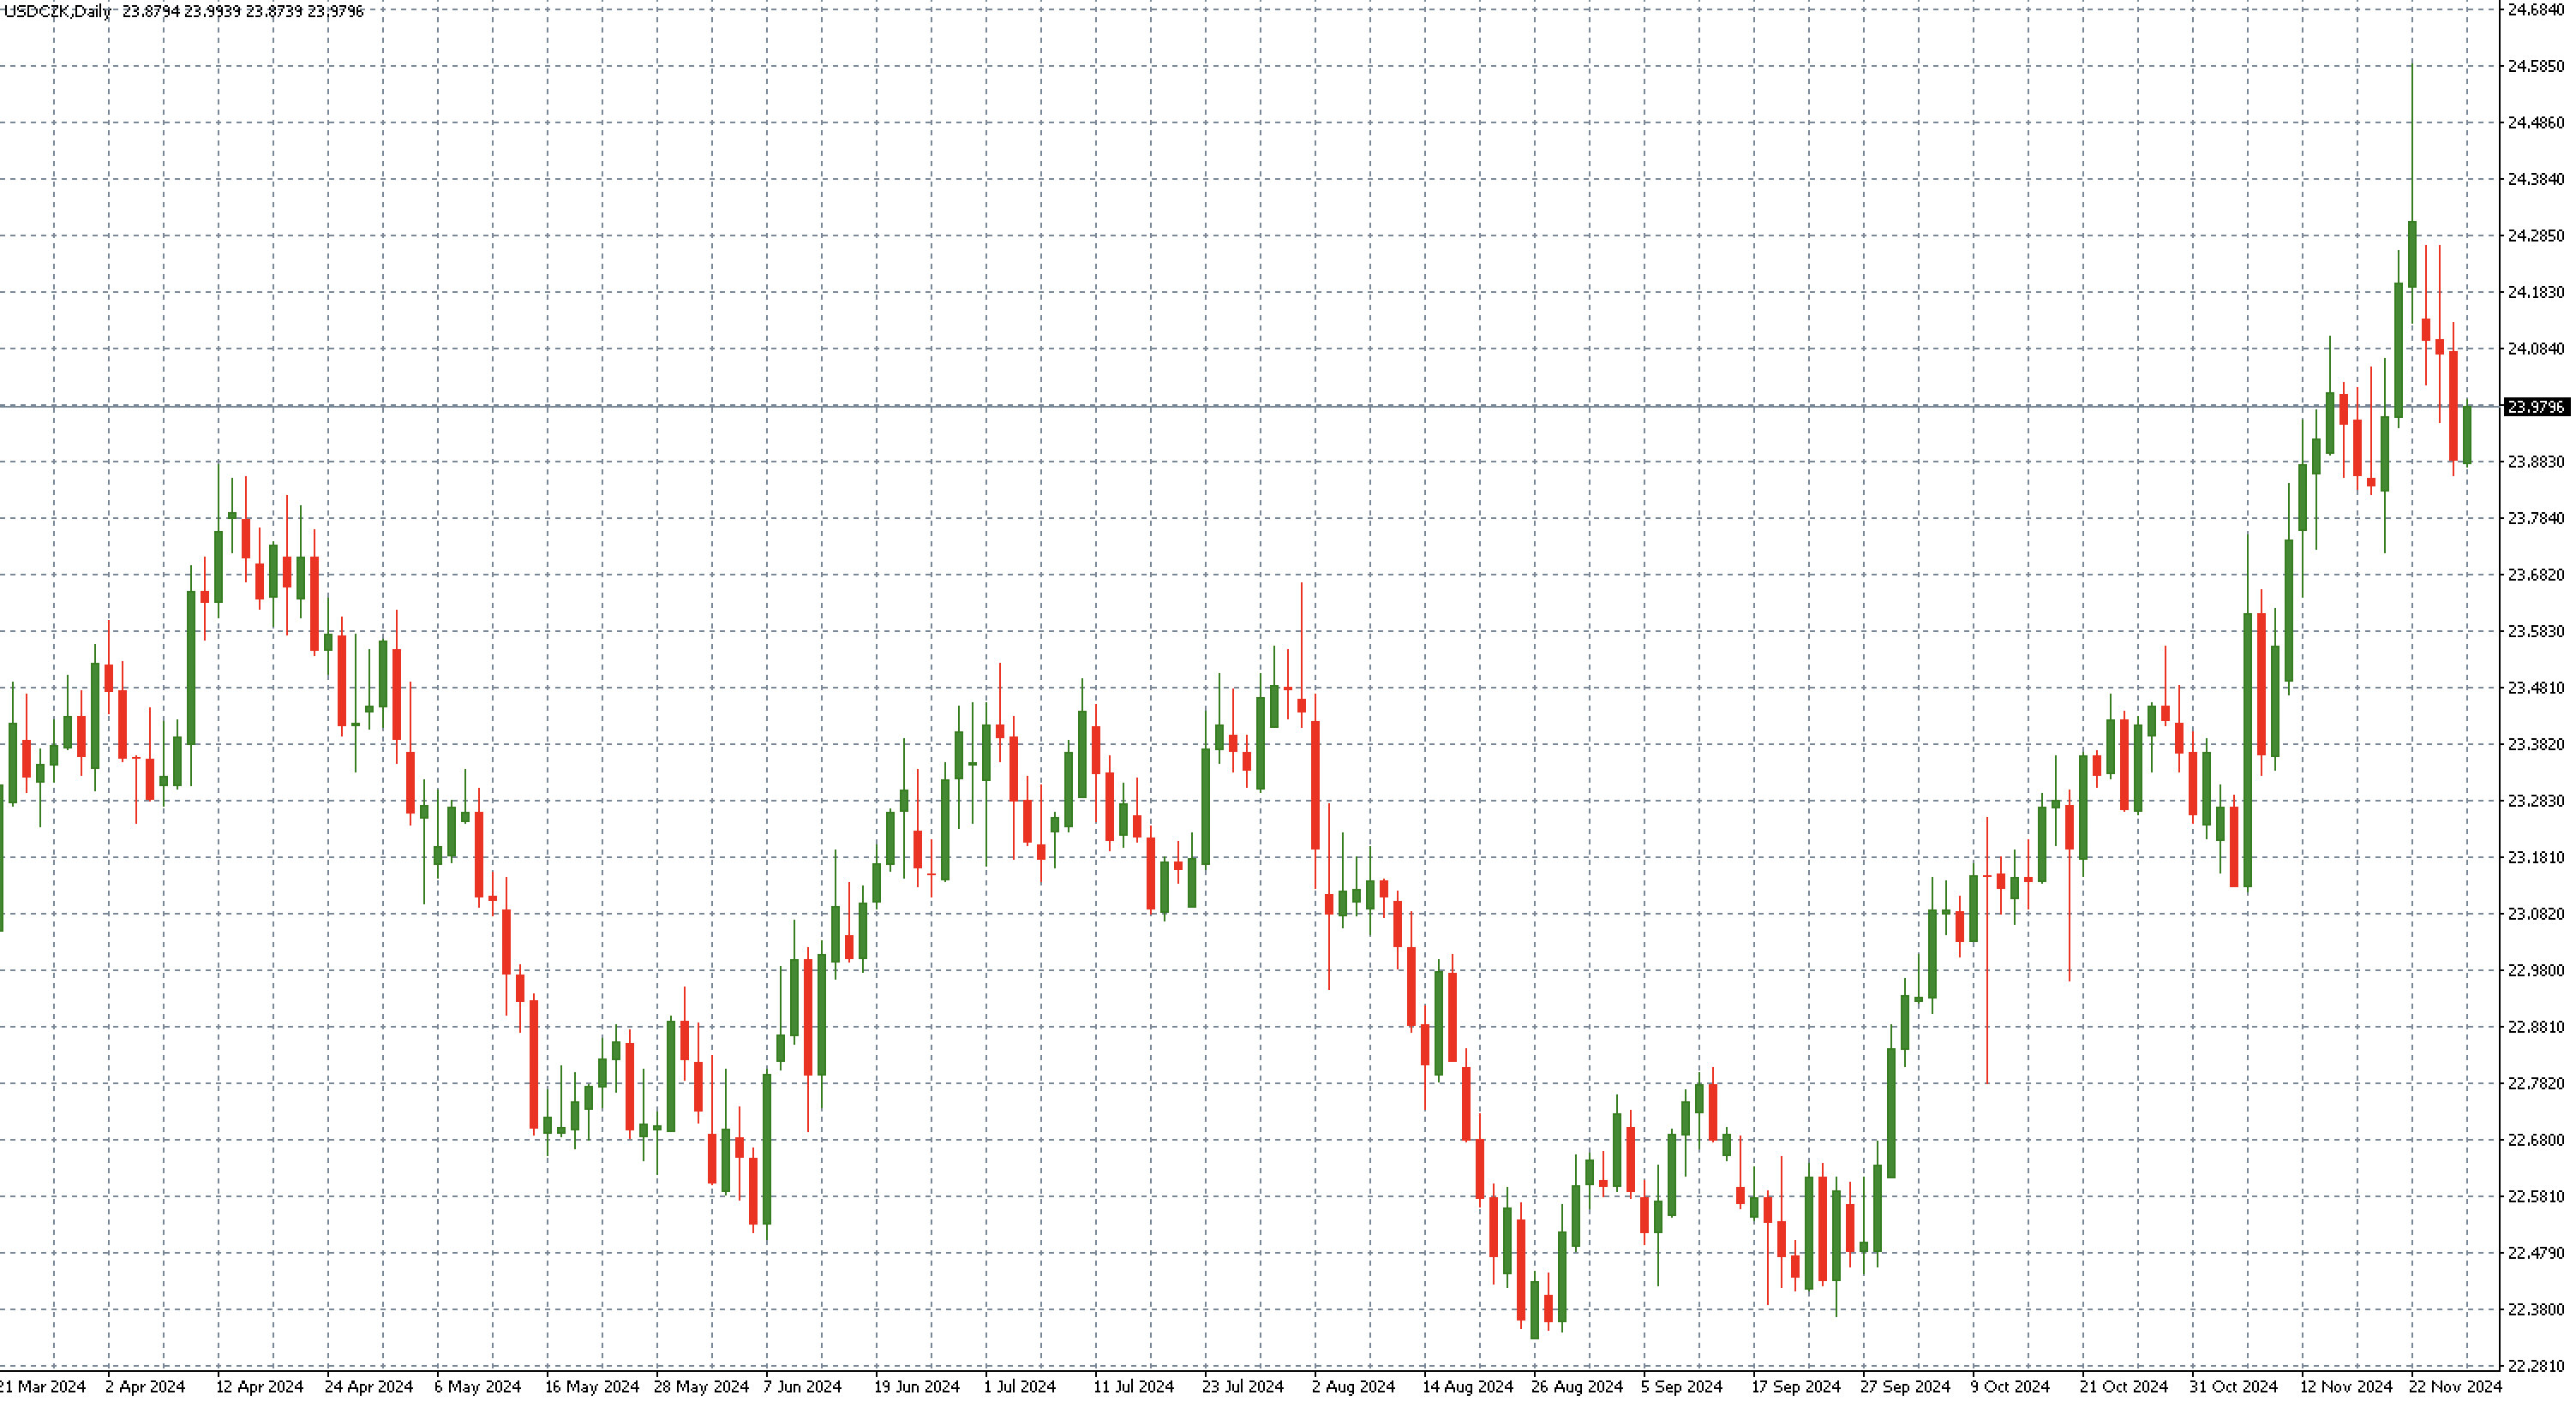
Task: Click the 24.4860 price axis label
Action: click(x=2536, y=123)
